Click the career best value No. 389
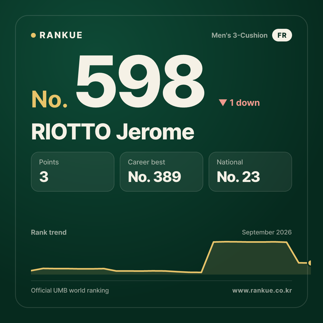 155,177
